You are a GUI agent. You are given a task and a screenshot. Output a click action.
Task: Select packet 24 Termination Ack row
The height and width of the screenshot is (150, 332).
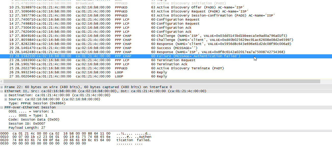pos(166,64)
